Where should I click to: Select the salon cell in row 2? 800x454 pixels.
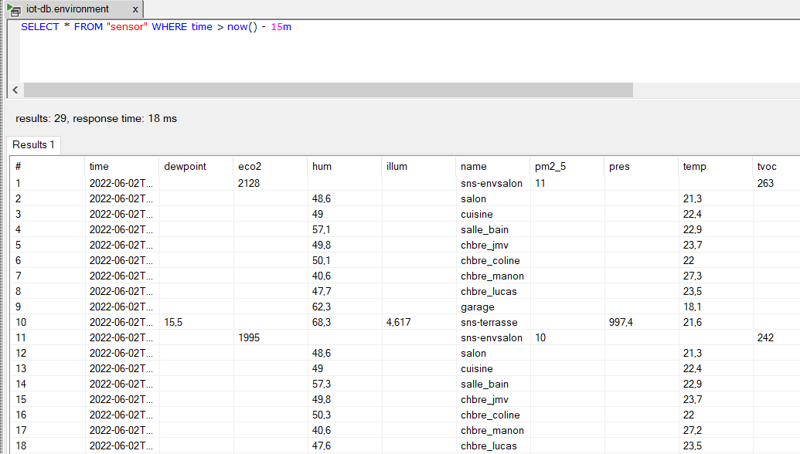[x=473, y=198]
